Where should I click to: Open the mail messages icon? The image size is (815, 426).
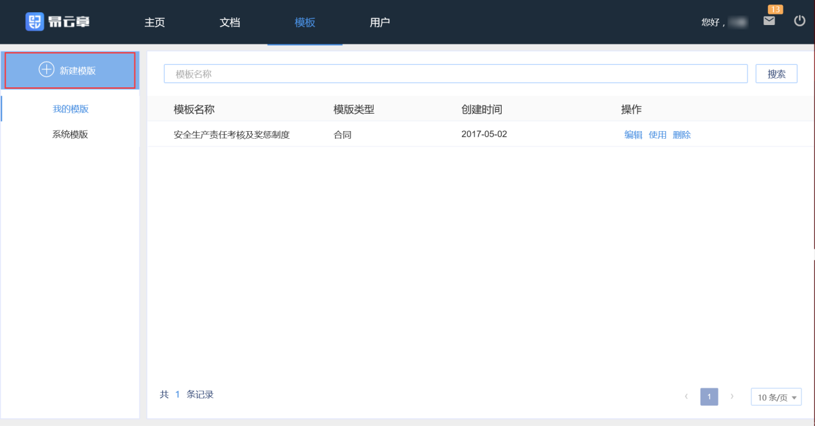[769, 21]
